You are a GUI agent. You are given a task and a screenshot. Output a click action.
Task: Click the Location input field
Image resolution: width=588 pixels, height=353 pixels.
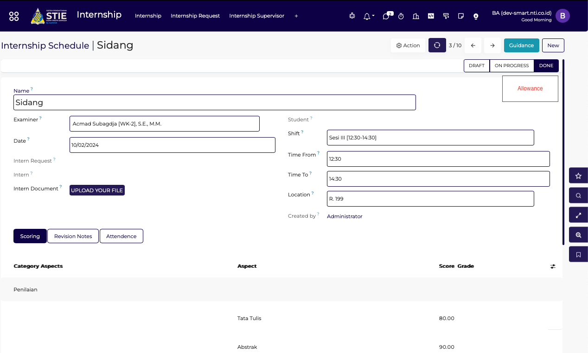tap(430, 199)
